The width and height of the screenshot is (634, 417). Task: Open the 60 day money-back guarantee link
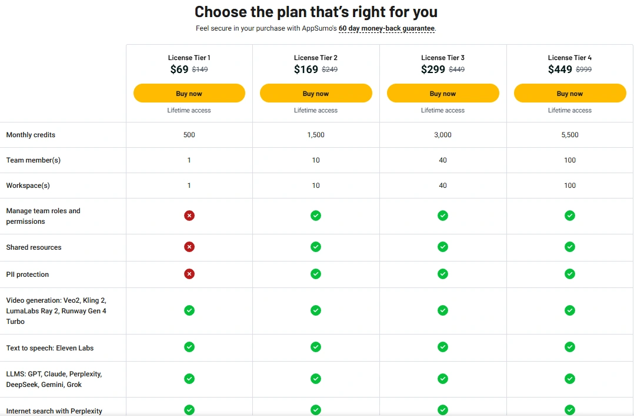click(x=386, y=28)
